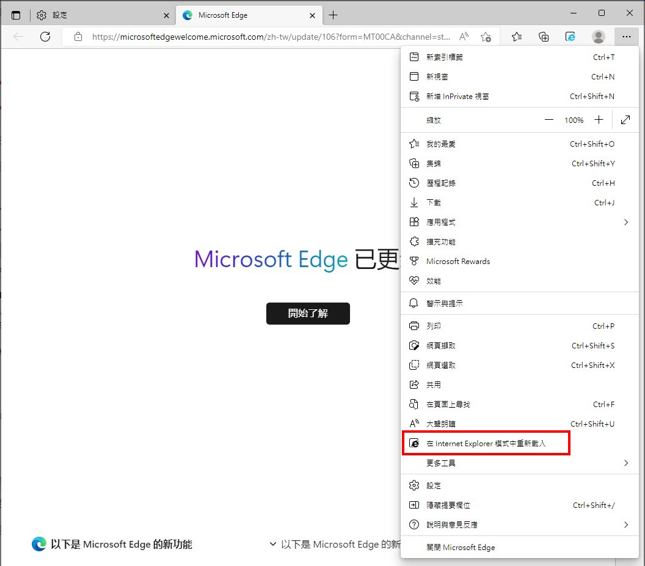Open 下載 from the menu

point(520,202)
